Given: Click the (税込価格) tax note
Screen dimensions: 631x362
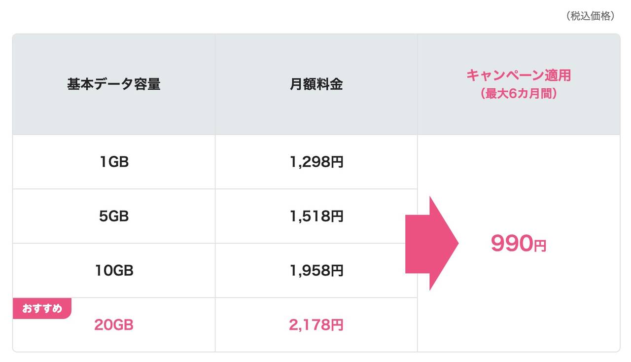Looking at the screenshot, I should [590, 16].
